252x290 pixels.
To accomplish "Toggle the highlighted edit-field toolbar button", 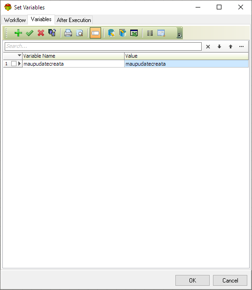I will tap(95, 33).
